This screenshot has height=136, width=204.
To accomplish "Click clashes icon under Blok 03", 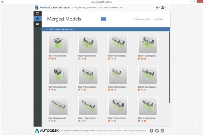I will 112,59.
